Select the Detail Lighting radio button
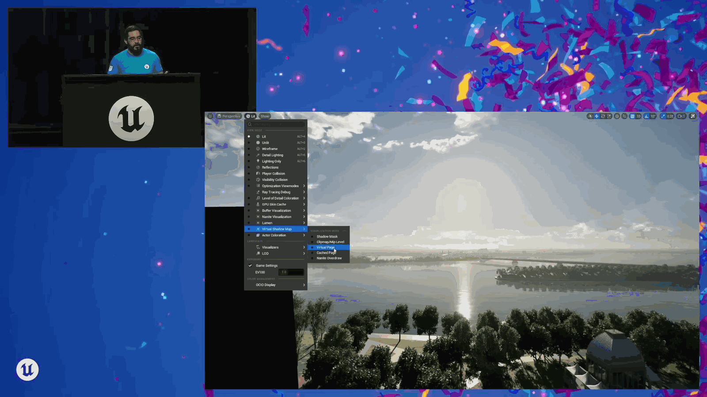Image resolution: width=707 pixels, height=397 pixels. (249, 155)
